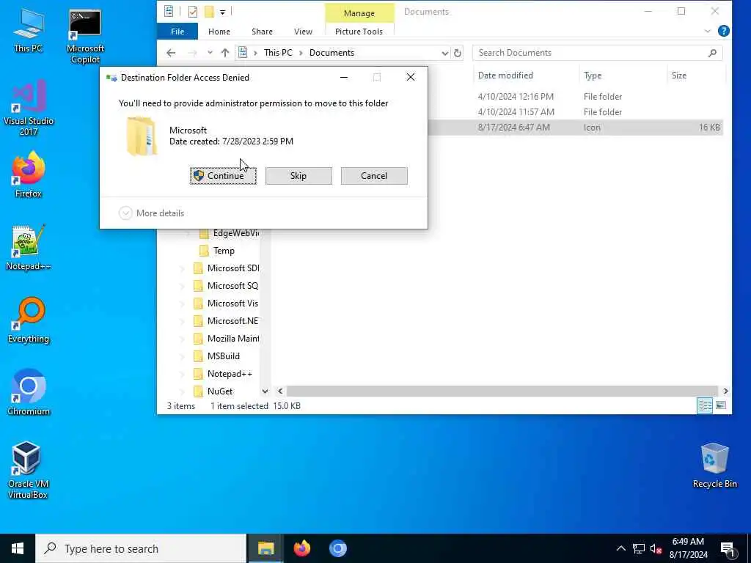The height and width of the screenshot is (563, 751).
Task: Launch Notepad++ from the desktop
Action: click(x=29, y=248)
